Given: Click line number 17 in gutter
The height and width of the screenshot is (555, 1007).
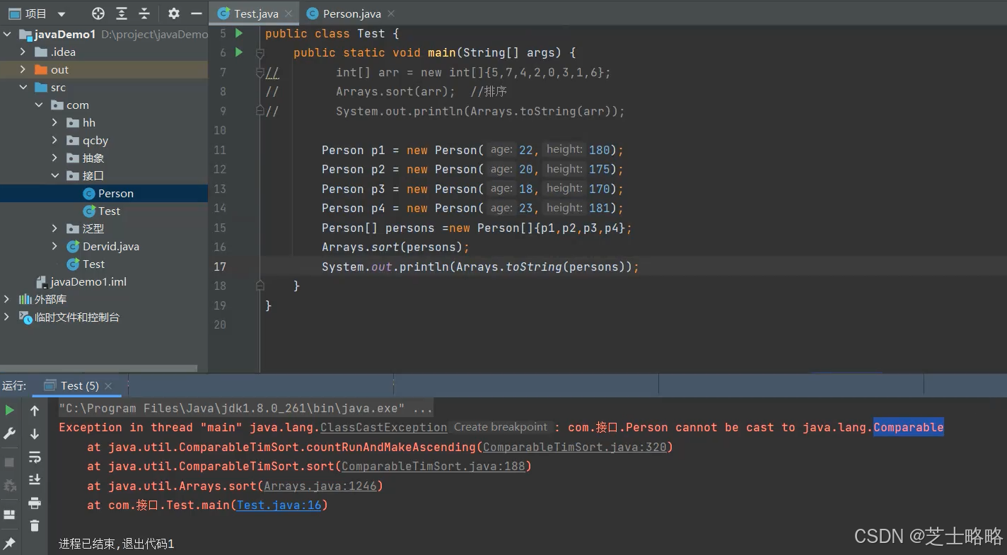Looking at the screenshot, I should [x=219, y=267].
